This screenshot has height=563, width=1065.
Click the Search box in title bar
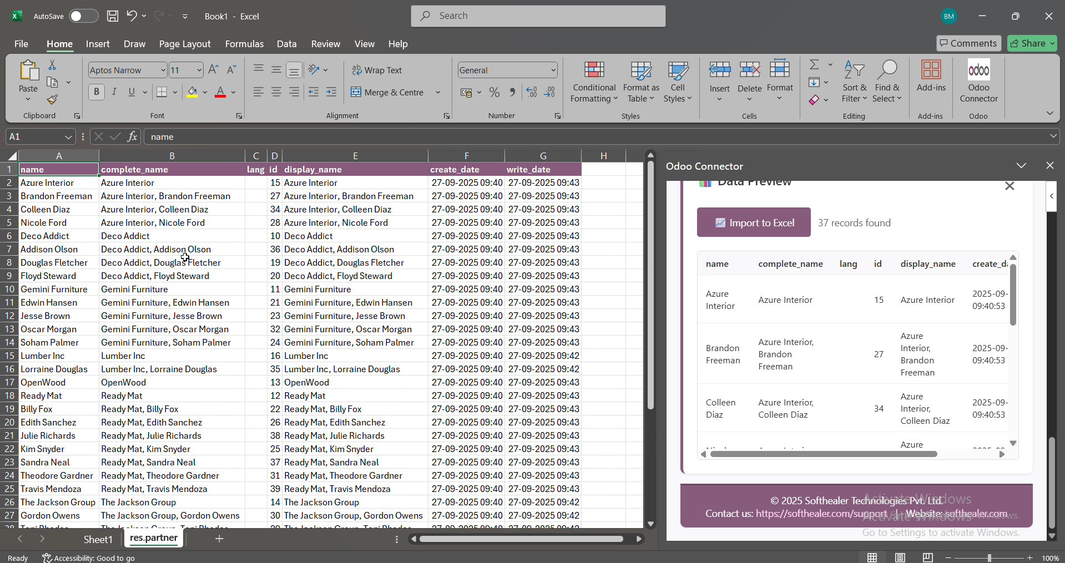[538, 16]
